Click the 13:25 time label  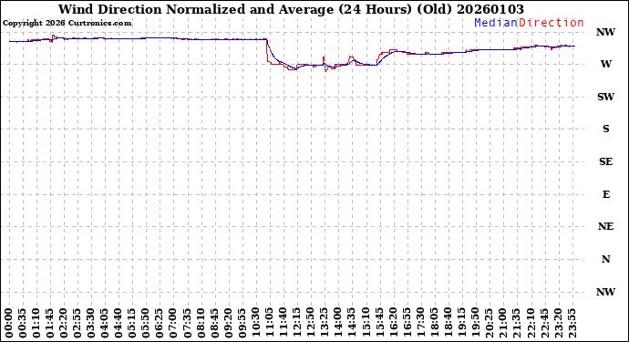(x=325, y=323)
